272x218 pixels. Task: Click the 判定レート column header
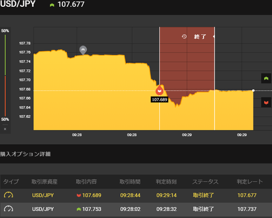250,182
